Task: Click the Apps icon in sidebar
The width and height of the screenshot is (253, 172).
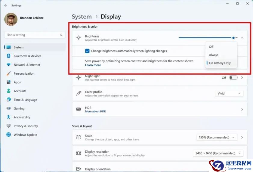Action: coord(8,82)
